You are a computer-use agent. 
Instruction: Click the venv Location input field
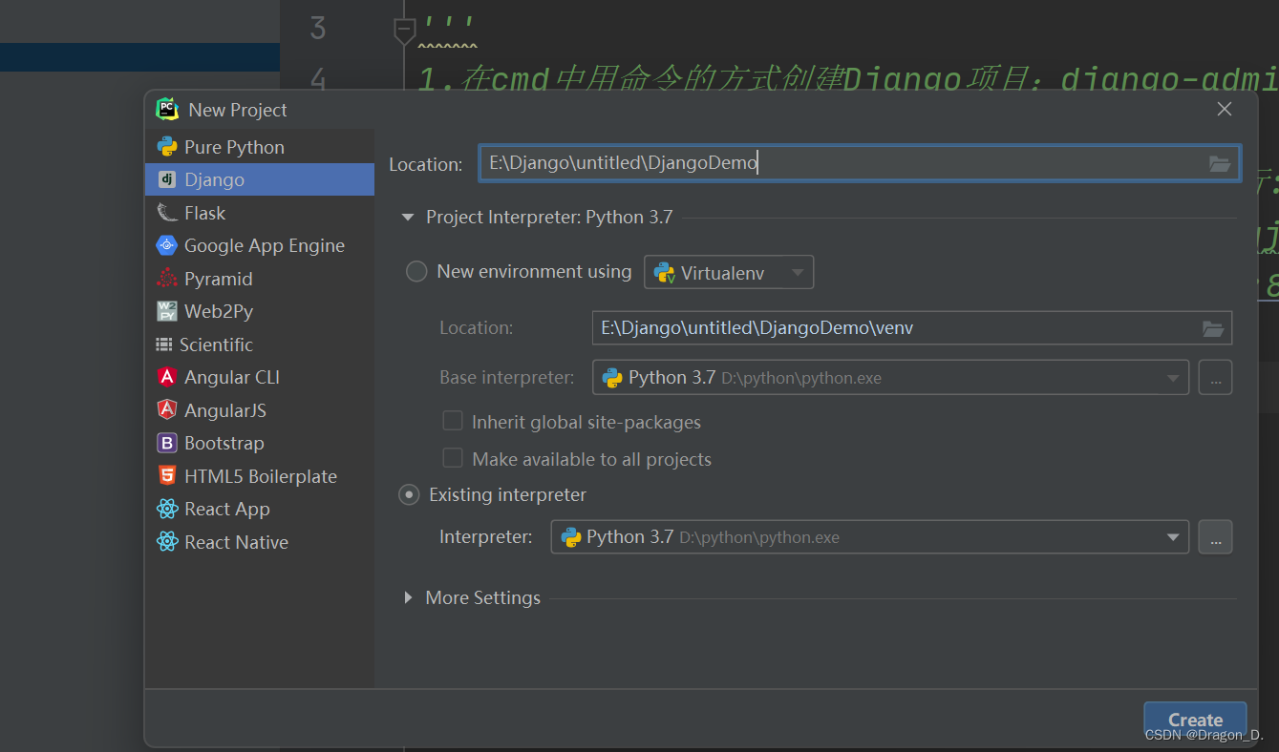pyautogui.click(x=911, y=328)
